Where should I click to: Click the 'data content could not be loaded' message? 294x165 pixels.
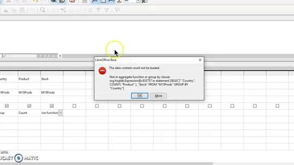pyautogui.click(x=135, y=68)
